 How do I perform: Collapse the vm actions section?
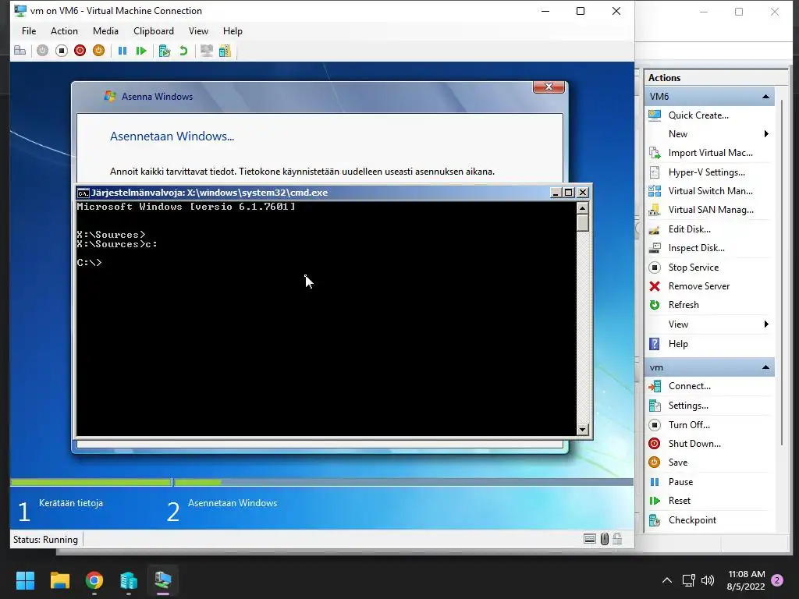point(765,367)
